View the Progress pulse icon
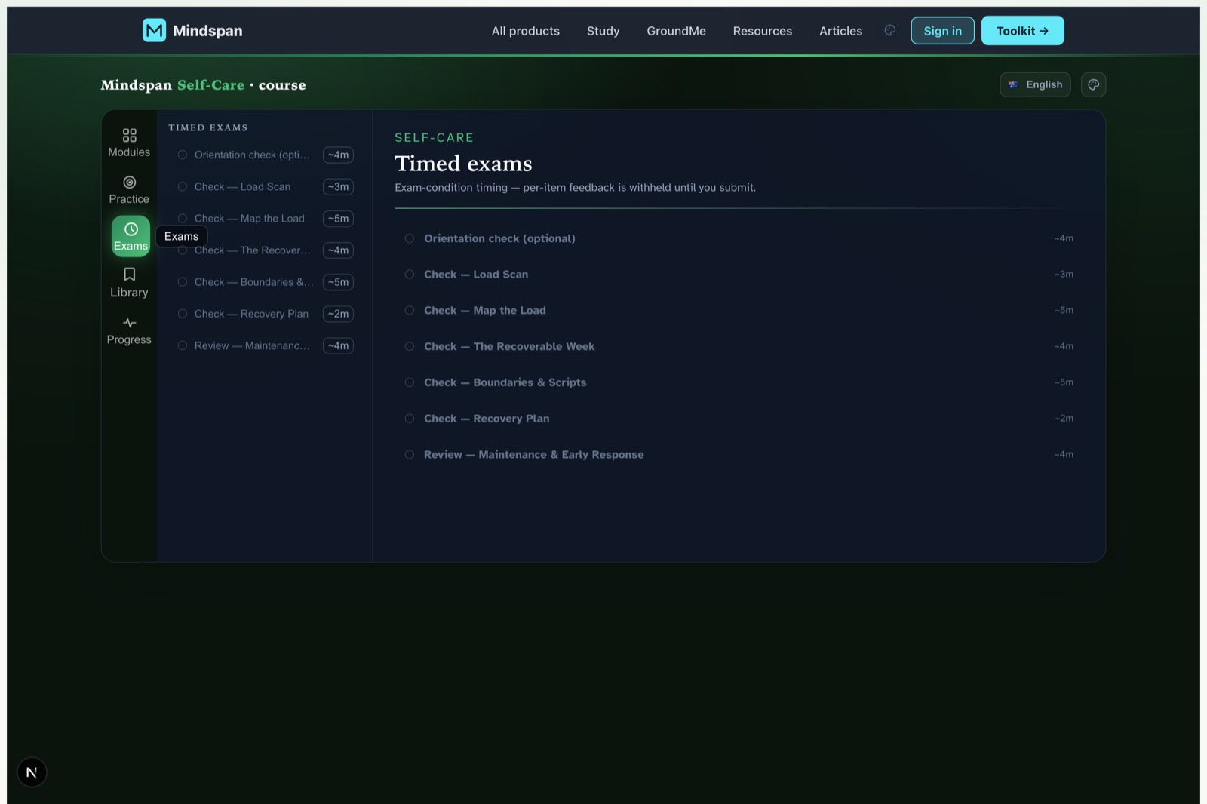1207x804 pixels. [129, 323]
